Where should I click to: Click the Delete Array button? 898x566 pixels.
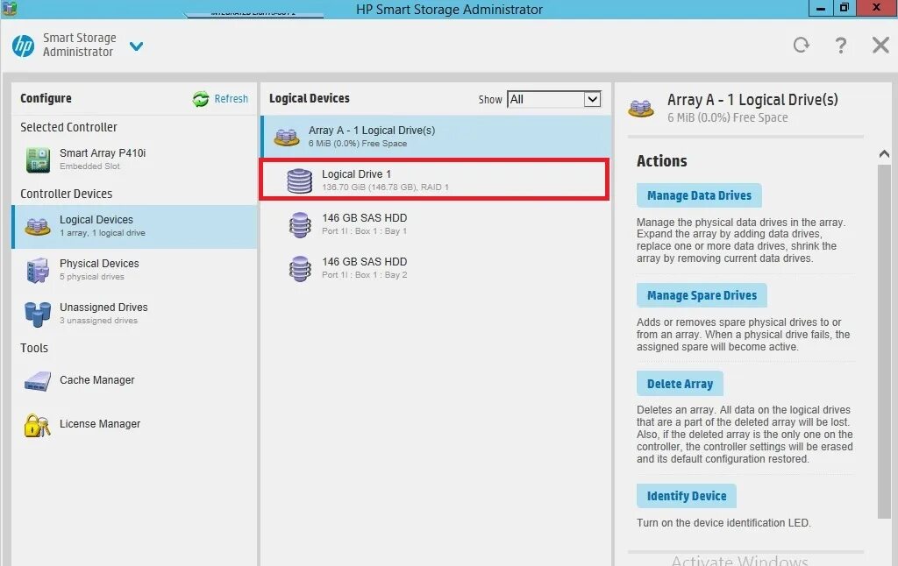click(x=680, y=384)
